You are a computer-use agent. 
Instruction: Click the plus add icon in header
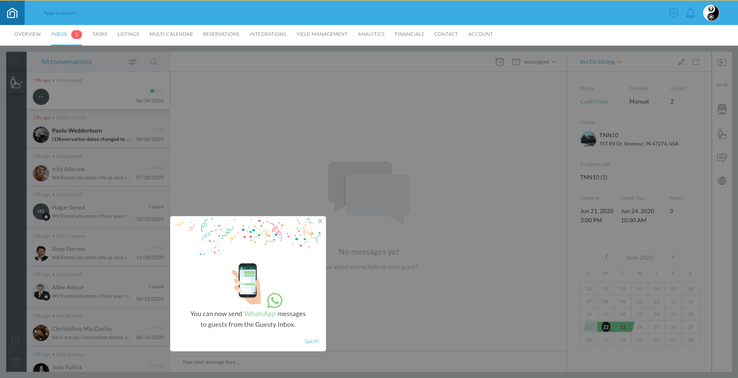pyautogui.click(x=673, y=13)
